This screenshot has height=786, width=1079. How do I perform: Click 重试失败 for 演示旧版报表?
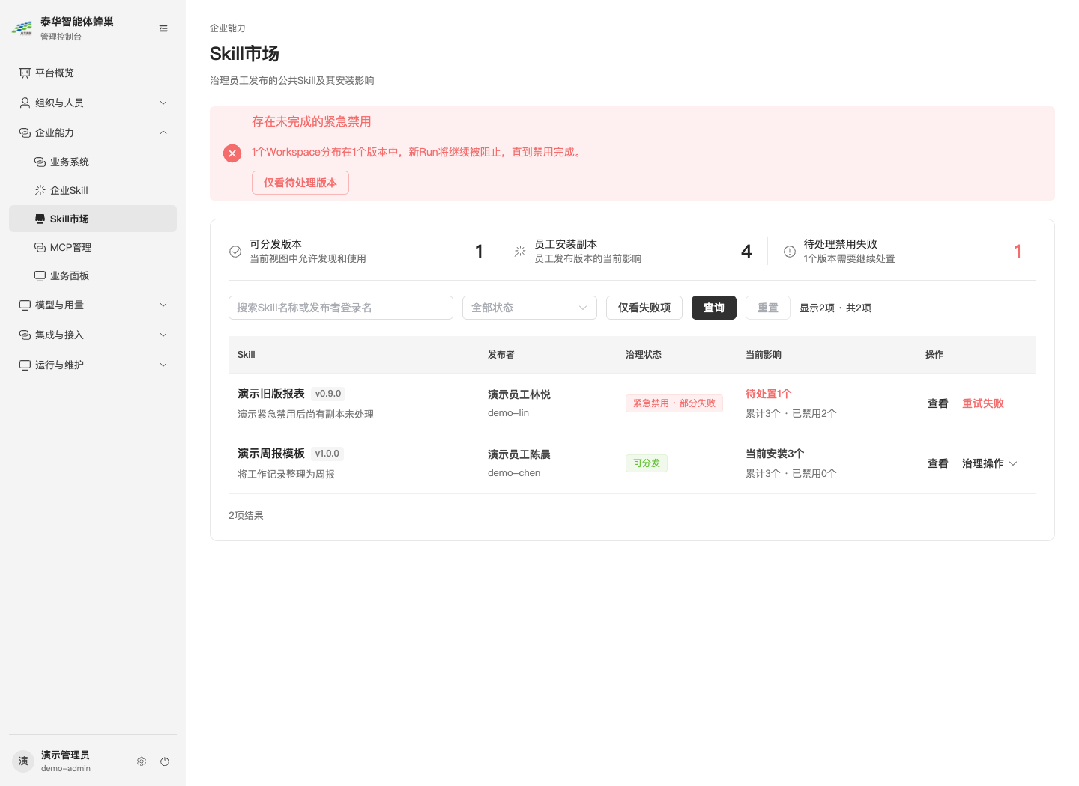[x=983, y=403]
